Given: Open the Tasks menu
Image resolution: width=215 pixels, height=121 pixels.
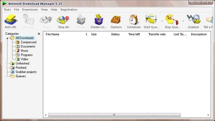Looking at the screenshot, I should coord(7,10).
